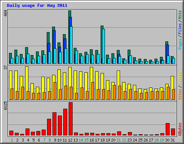Click the blue Files bar for day 30

click(x=167, y=50)
